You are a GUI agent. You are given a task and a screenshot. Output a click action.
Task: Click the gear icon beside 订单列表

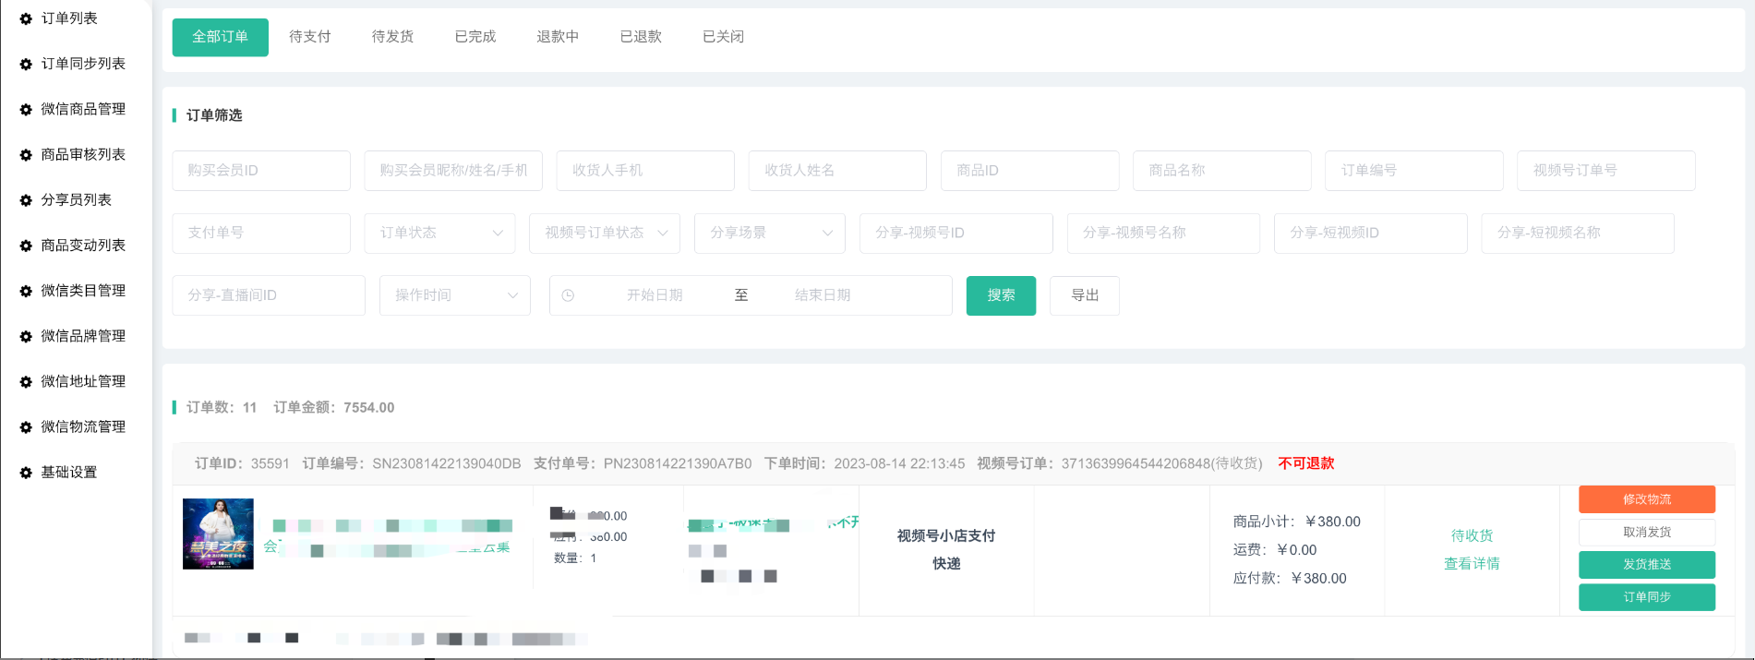[x=26, y=18]
